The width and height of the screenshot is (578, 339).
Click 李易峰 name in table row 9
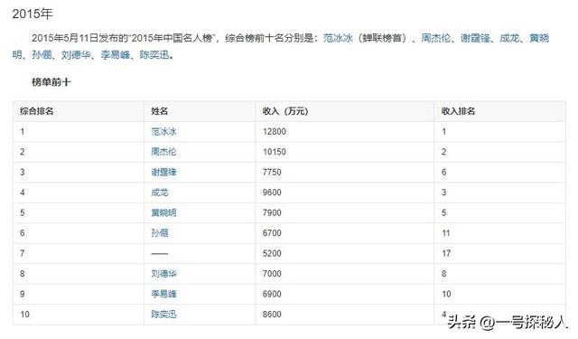(163, 294)
